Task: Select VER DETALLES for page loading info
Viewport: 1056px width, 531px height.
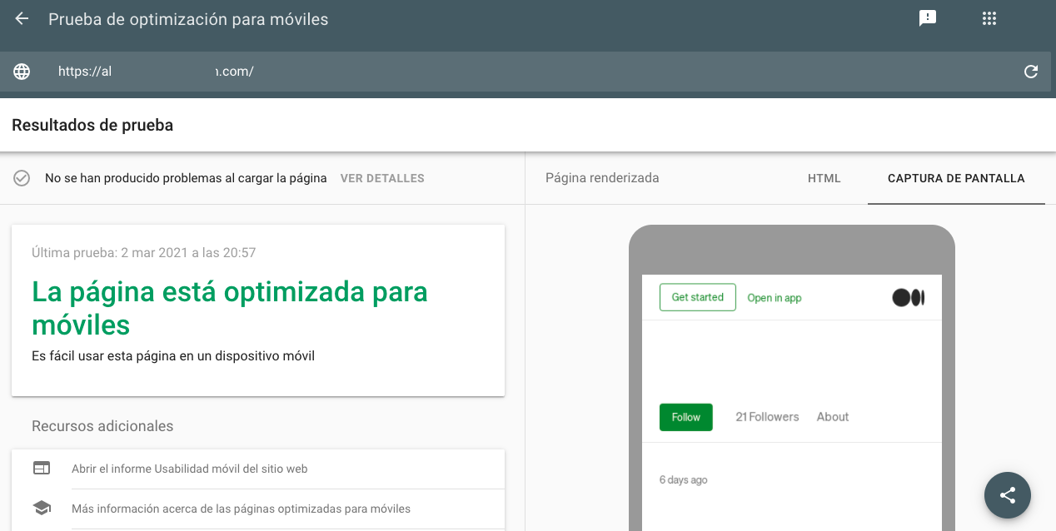Action: 382,178
